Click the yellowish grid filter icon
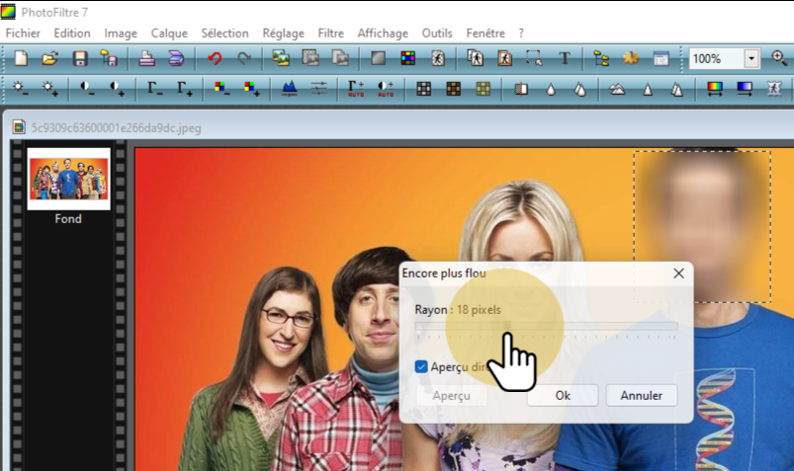Screen dimensions: 794x471 tap(484, 89)
